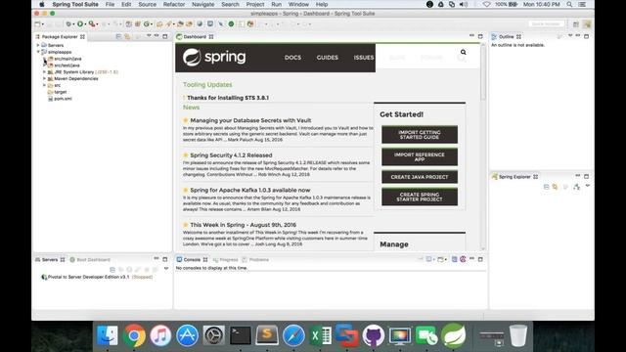Click the globe web browser toolbar icon
626x352 pixels.
point(200,23)
